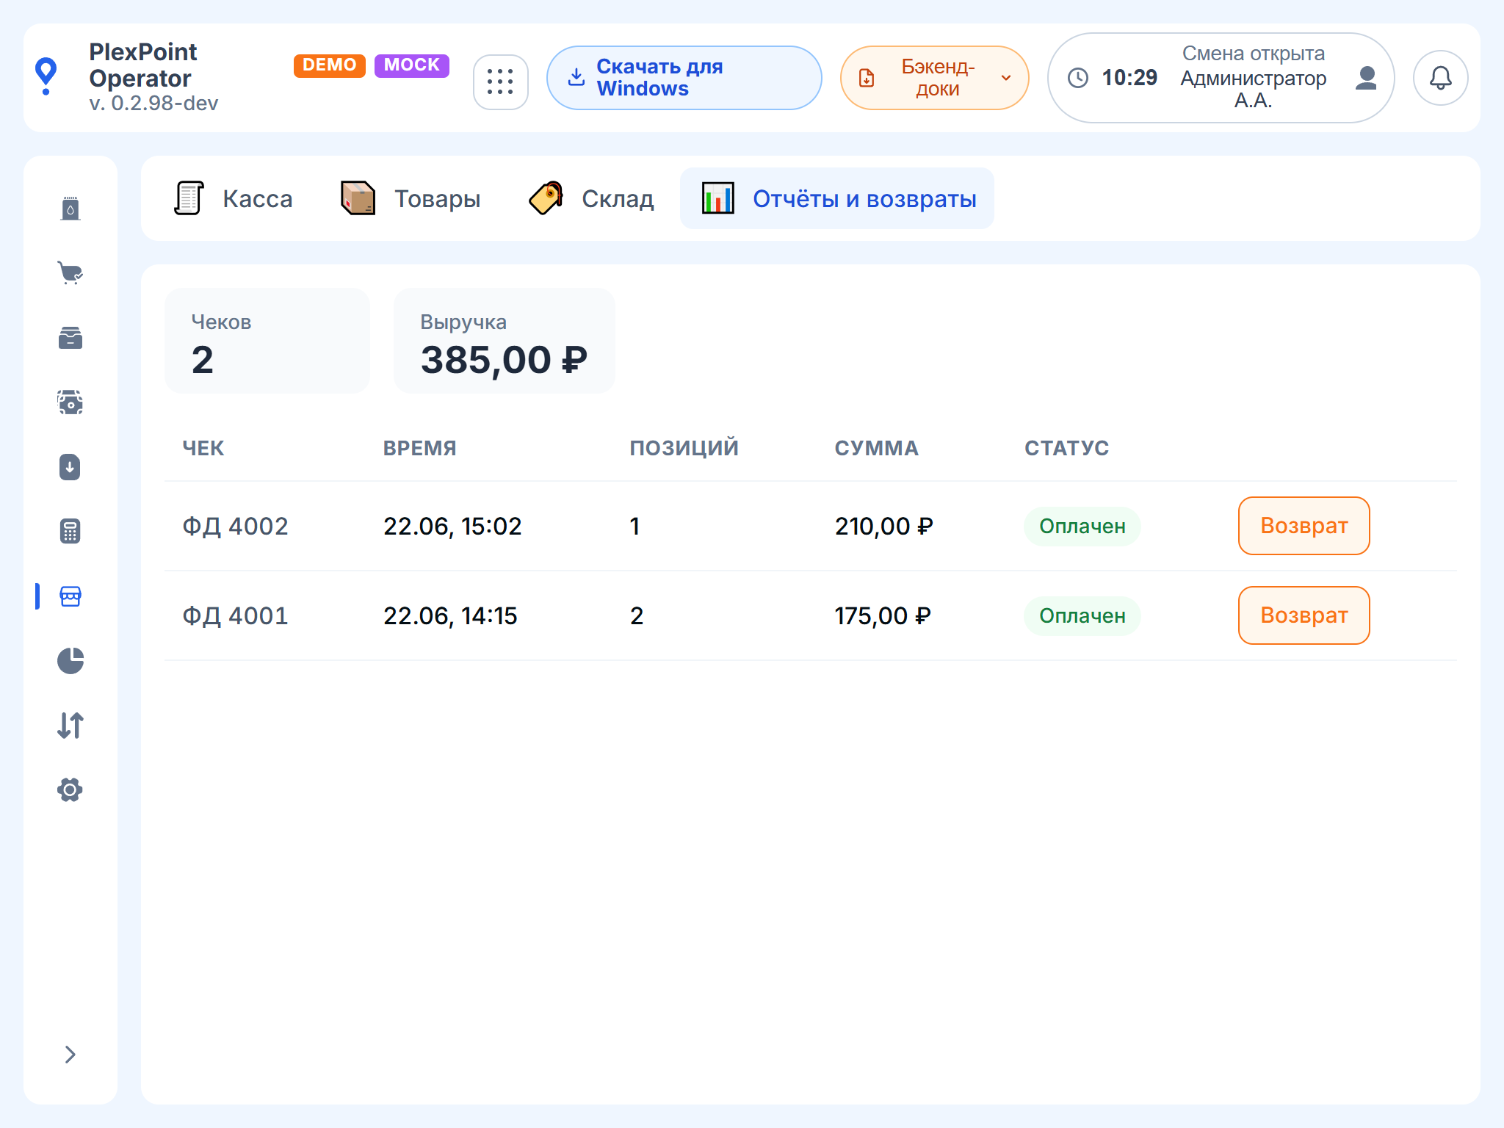This screenshot has height=1128, width=1504.
Task: Click the ЧЕК column header
Action: [x=203, y=448]
